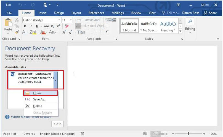This screenshot has width=223, height=137.
Task: Apply superscript formatting
Action: 58,26
